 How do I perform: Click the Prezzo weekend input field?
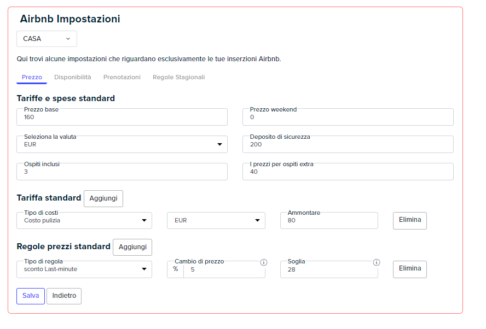point(348,117)
